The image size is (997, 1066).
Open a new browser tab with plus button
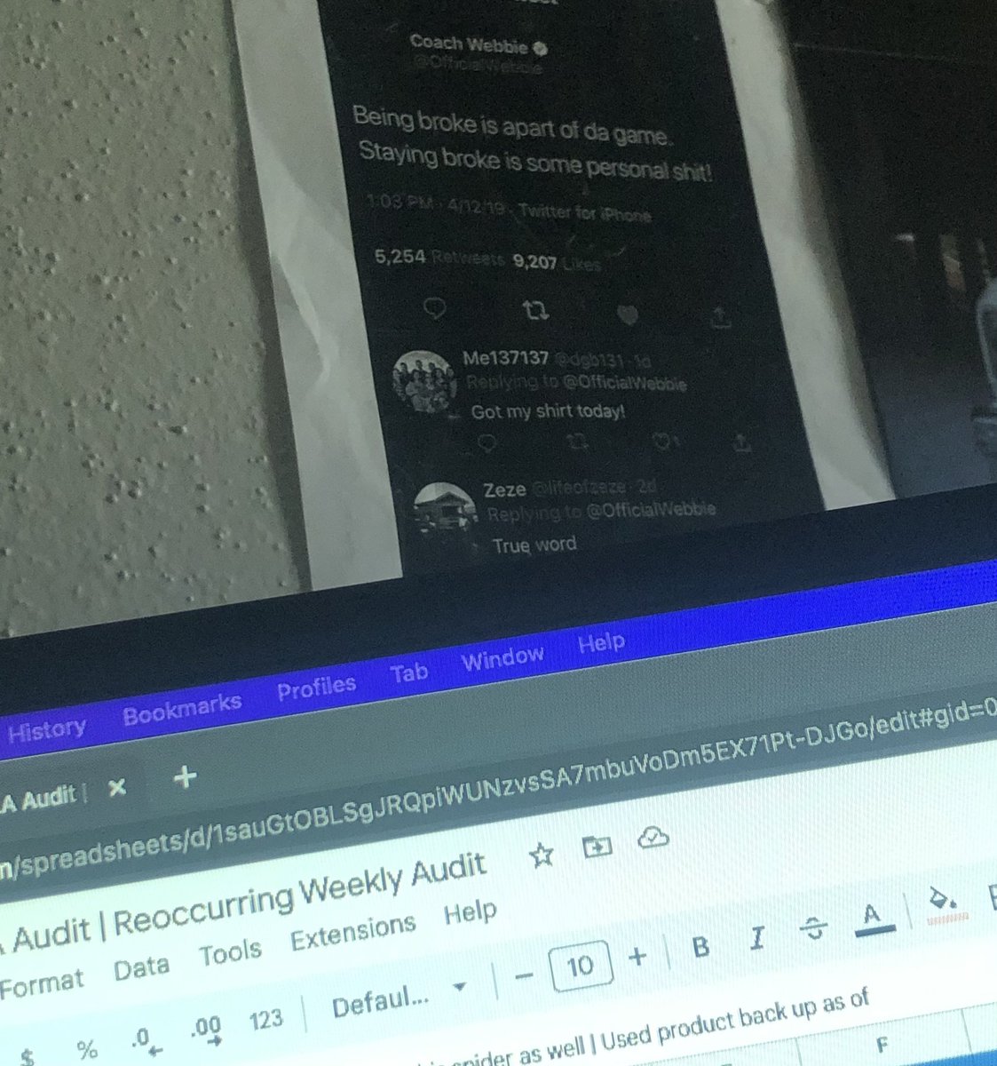click(185, 778)
